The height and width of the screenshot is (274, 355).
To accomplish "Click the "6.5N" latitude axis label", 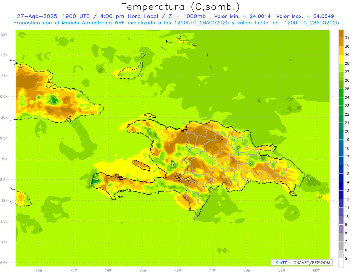I will pyautogui.click(x=4, y=263).
